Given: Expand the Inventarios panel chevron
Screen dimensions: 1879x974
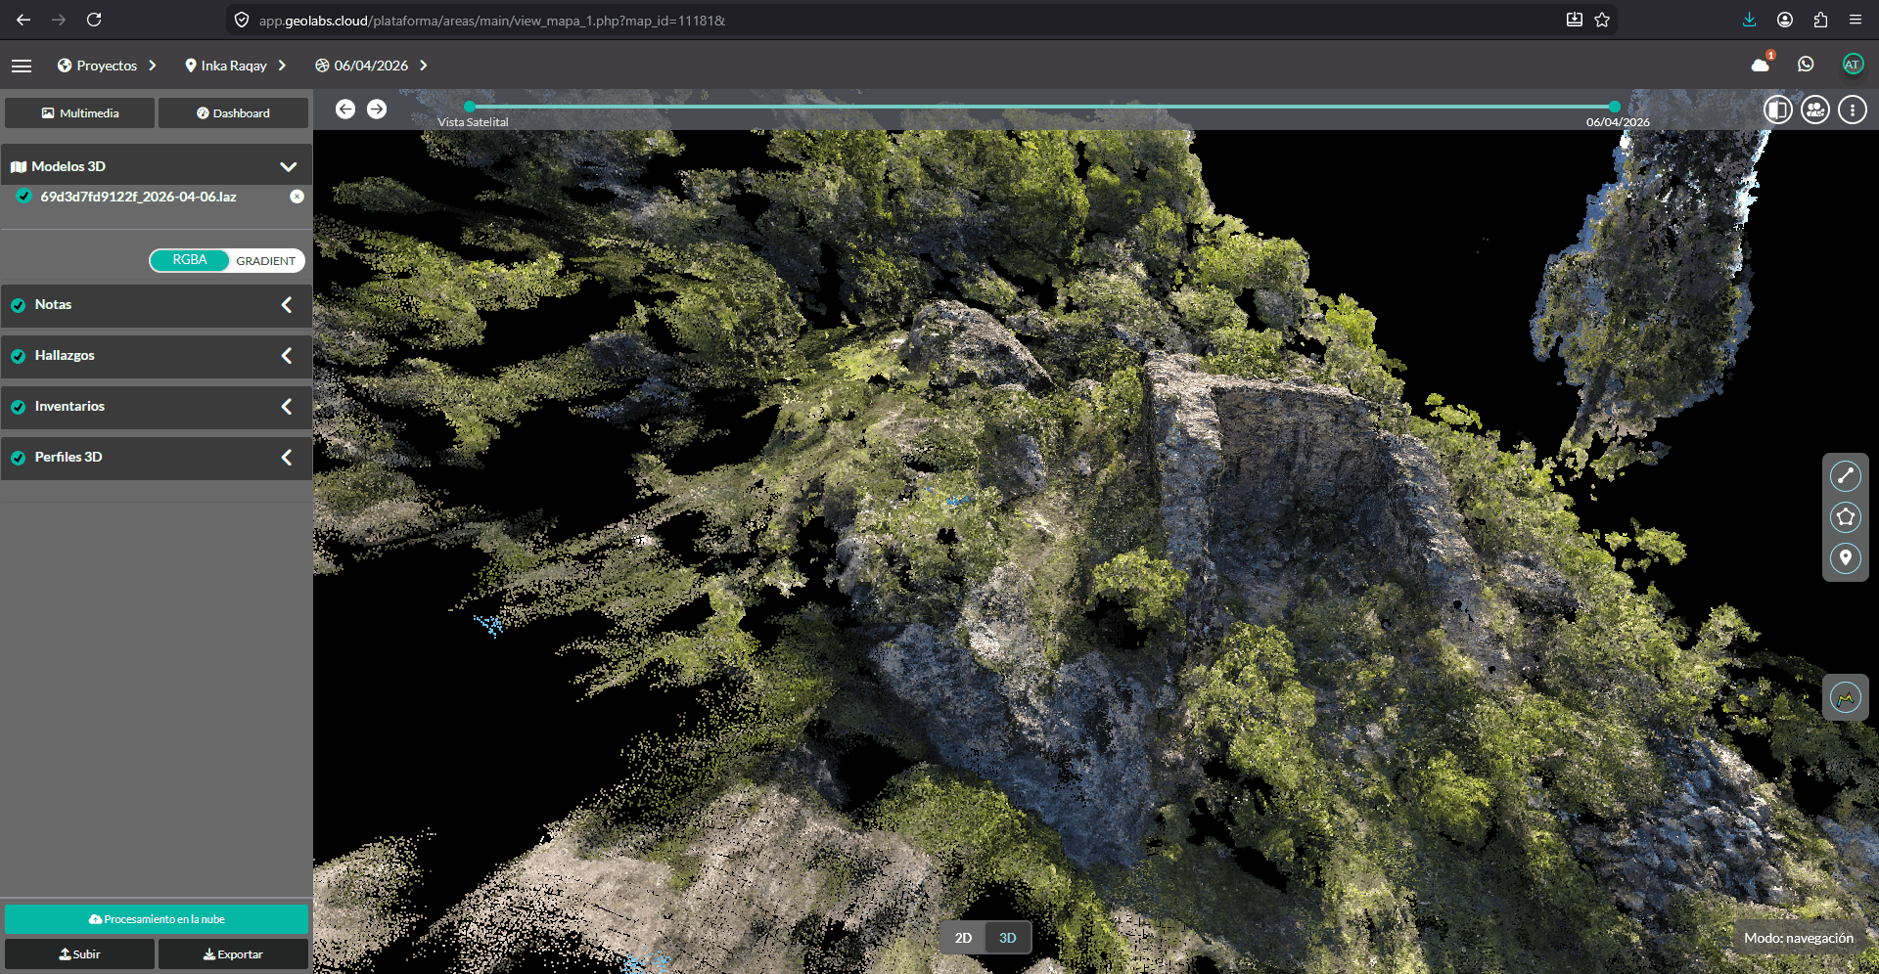Looking at the screenshot, I should tap(287, 407).
